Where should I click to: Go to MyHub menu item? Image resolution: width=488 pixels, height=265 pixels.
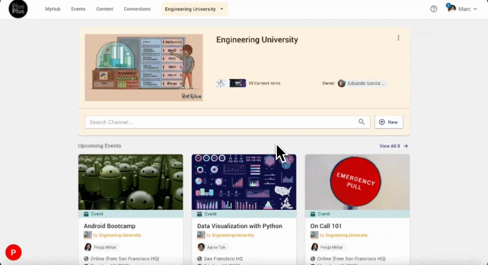(52, 9)
